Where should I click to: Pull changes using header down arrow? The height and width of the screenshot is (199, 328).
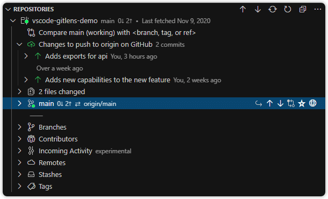pos(258,9)
